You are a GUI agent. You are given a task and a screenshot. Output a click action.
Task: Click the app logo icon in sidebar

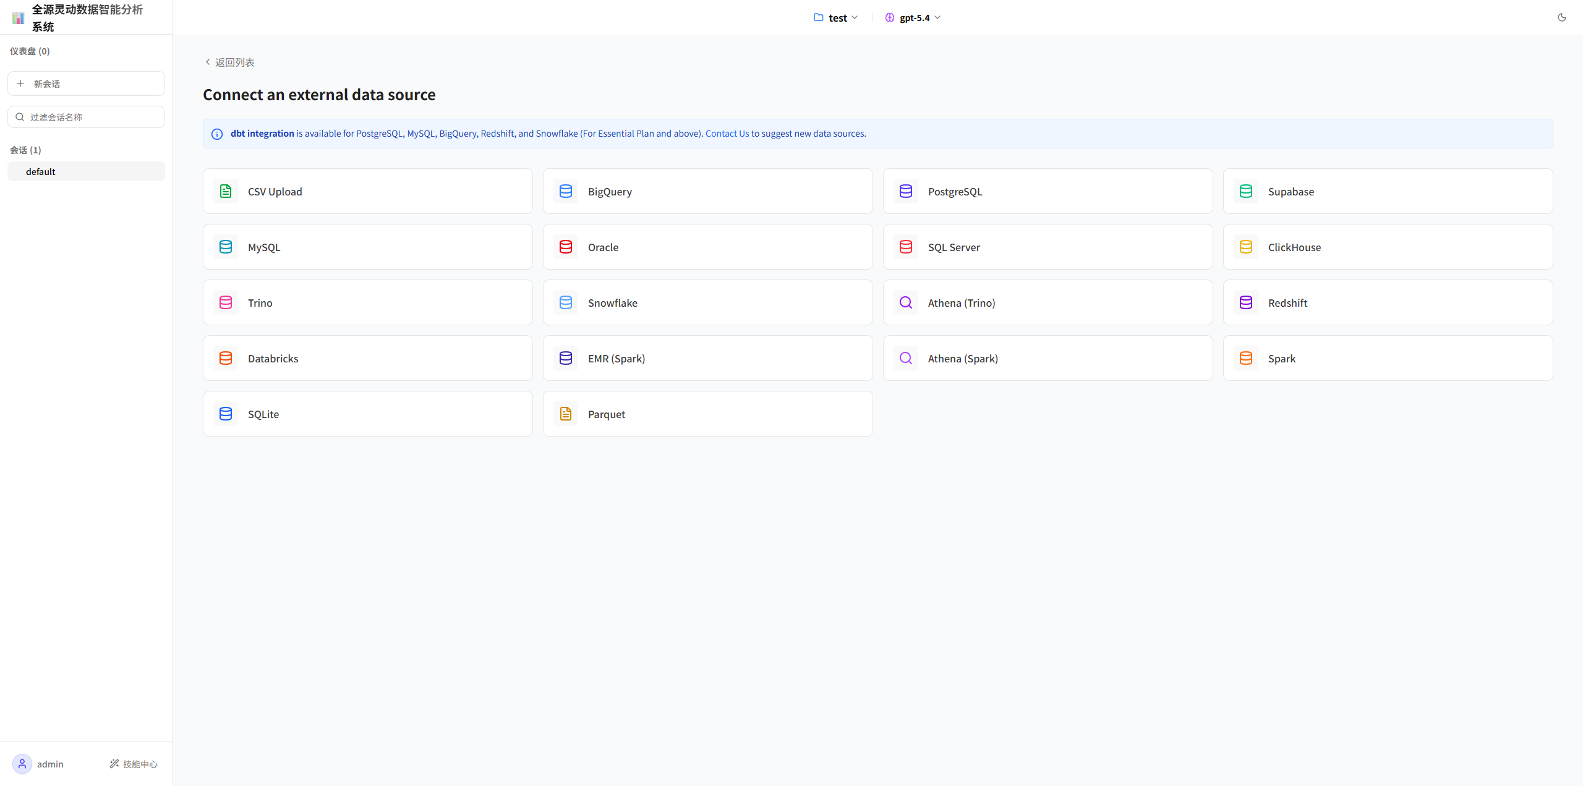click(19, 18)
